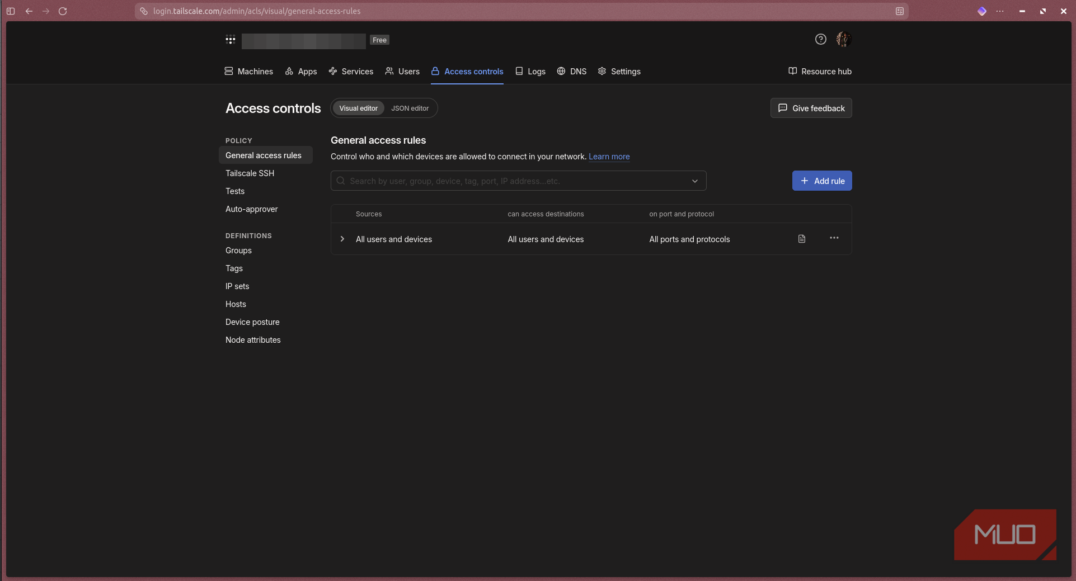Click the Free plan badge
The width and height of the screenshot is (1076, 581).
pos(379,40)
